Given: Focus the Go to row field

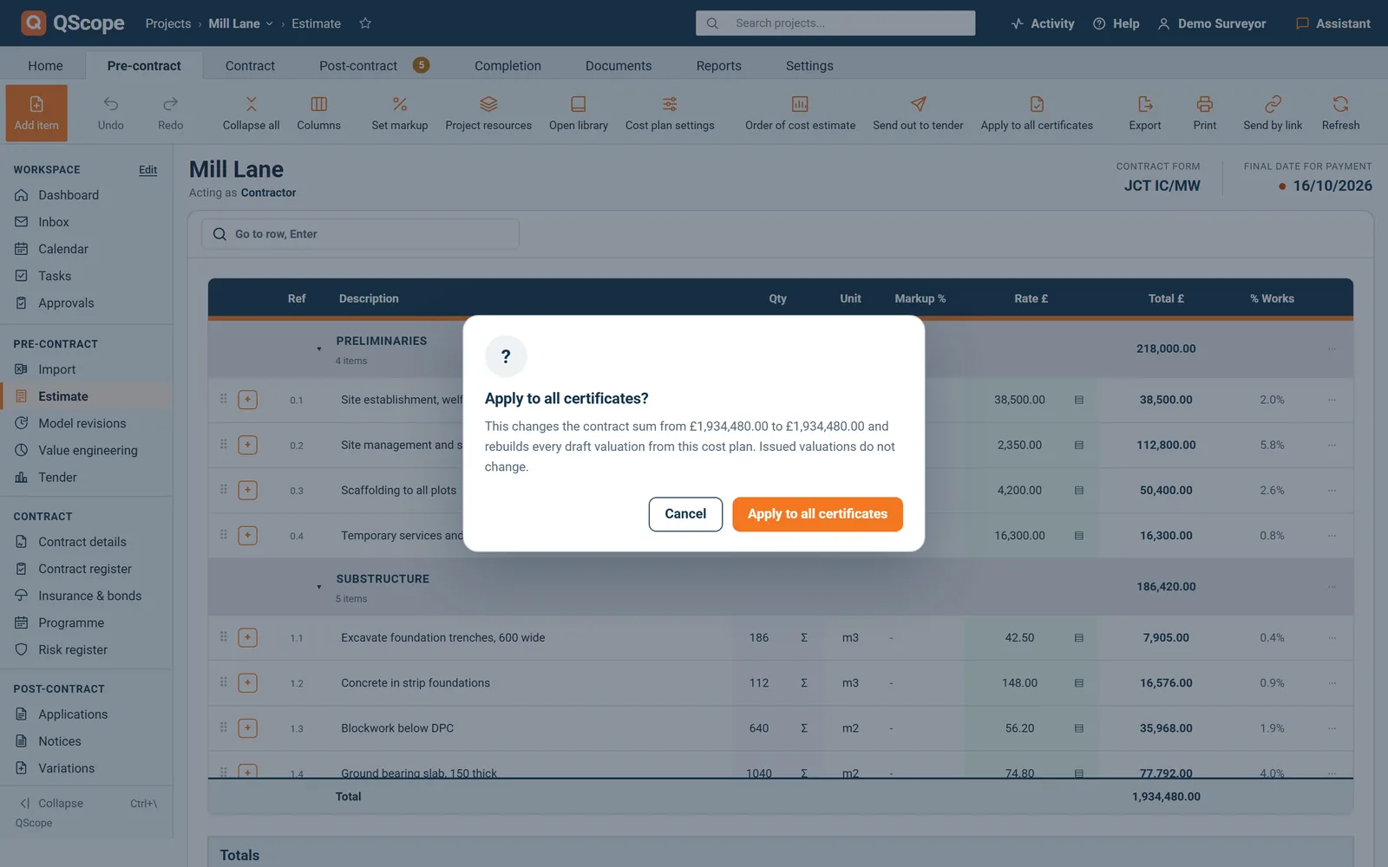Looking at the screenshot, I should [361, 234].
